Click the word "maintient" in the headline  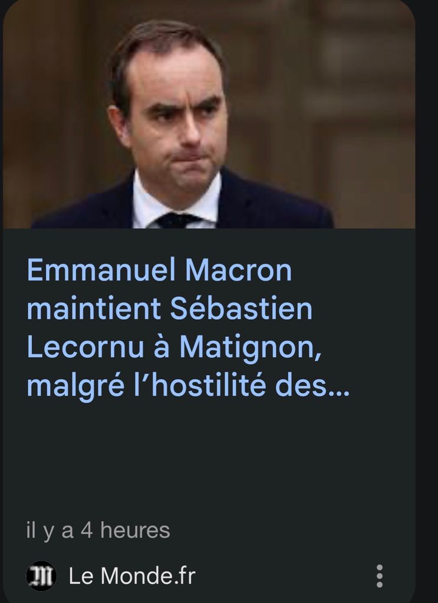pyautogui.click(x=94, y=309)
